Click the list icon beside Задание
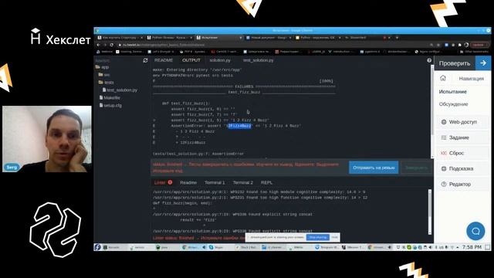The width and height of the screenshot is (494, 278). click(444, 137)
